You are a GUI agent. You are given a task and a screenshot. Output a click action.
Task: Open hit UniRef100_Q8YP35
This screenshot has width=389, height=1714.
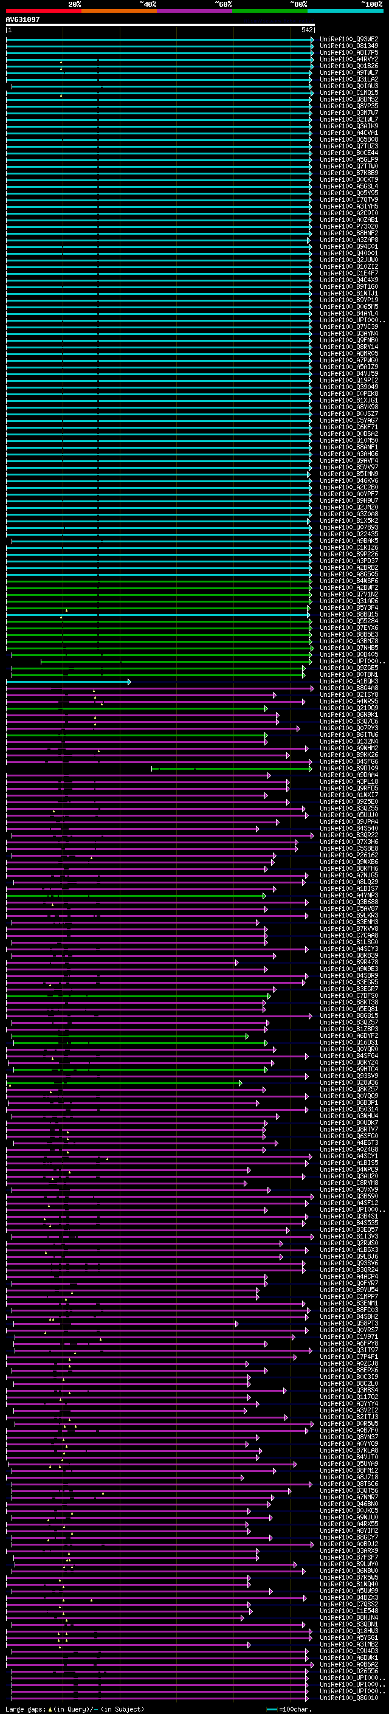pyautogui.click(x=349, y=106)
